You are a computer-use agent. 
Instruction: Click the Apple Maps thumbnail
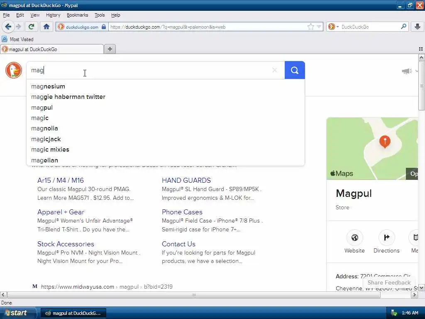[372, 149]
